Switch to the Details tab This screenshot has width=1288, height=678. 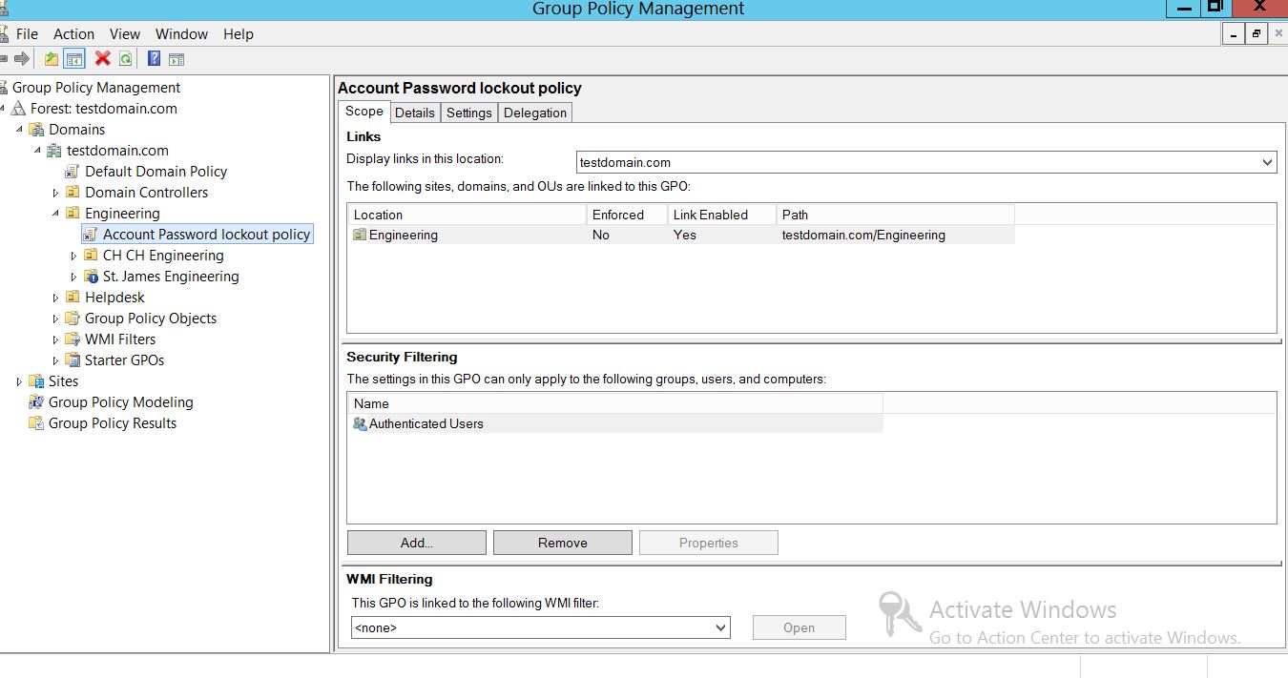coord(415,113)
